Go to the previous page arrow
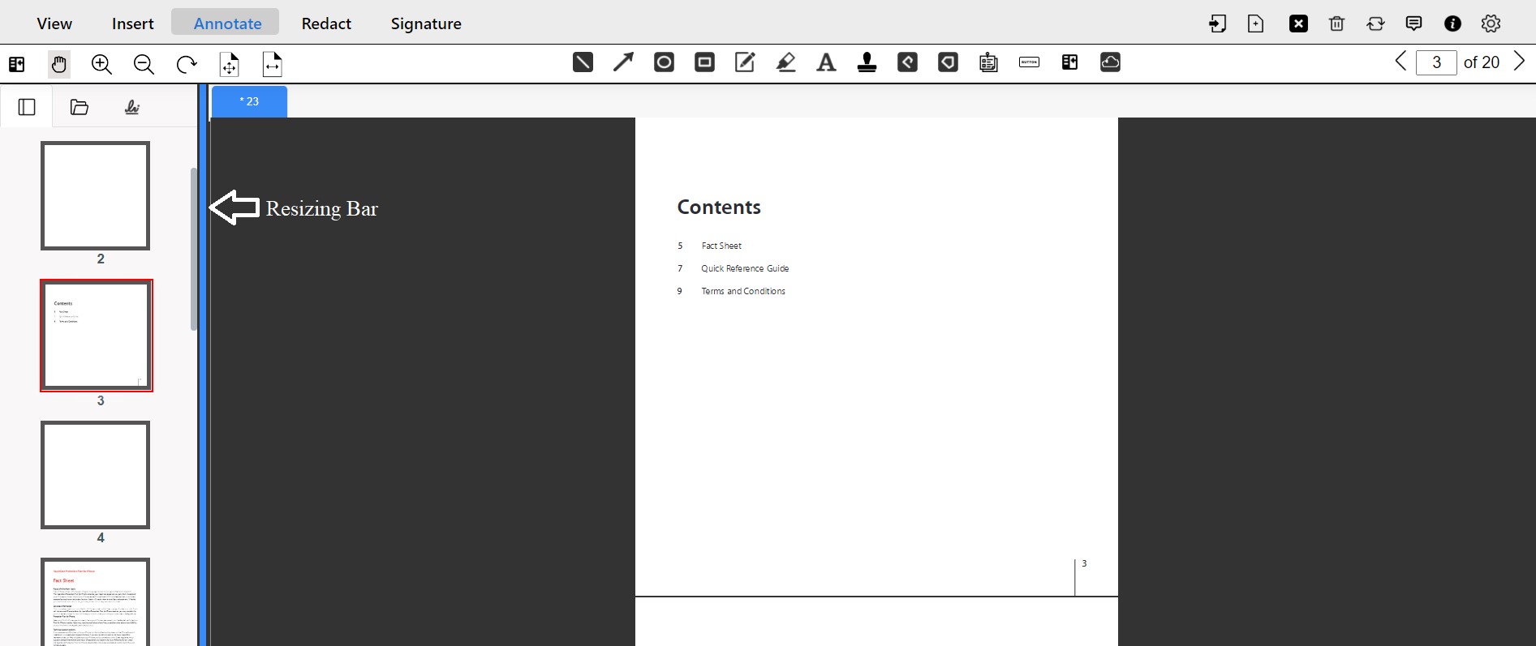Image resolution: width=1536 pixels, height=646 pixels. 1400,62
